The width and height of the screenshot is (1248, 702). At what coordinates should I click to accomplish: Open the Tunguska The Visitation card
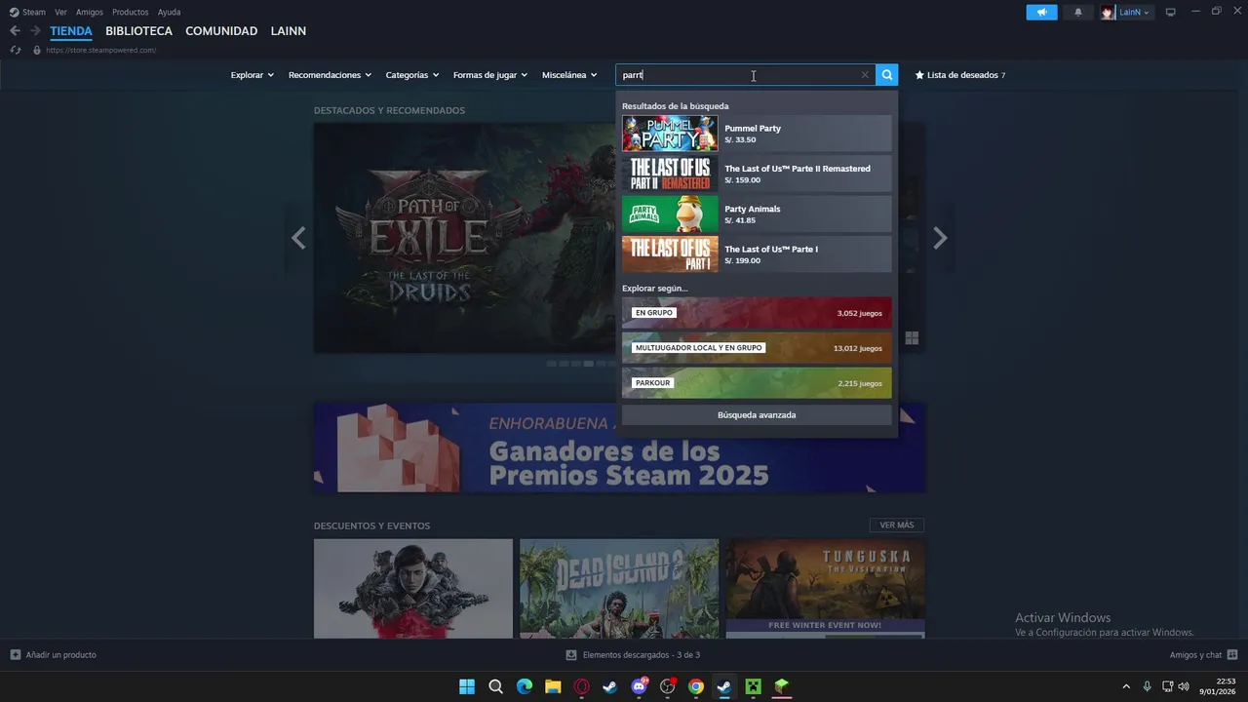click(826, 589)
